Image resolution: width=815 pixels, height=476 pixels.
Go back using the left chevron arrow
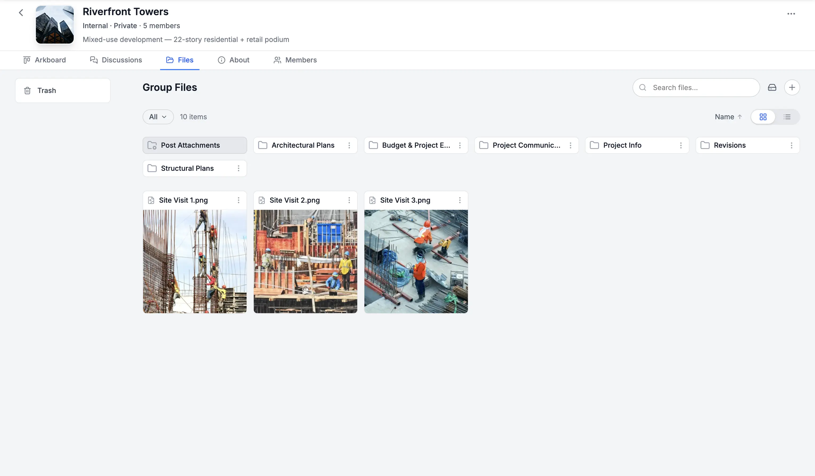point(21,12)
